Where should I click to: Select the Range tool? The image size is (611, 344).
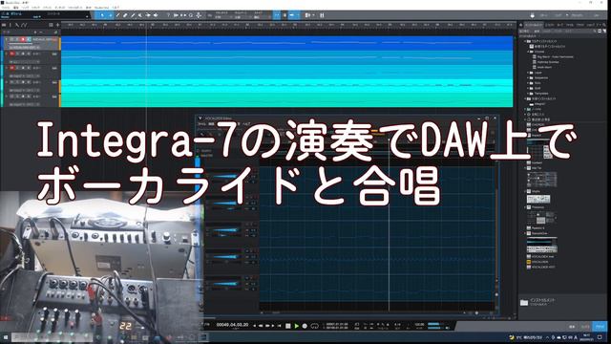(111, 15)
